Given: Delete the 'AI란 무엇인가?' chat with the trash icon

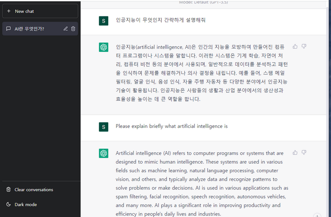Looking at the screenshot, I should 73,29.
